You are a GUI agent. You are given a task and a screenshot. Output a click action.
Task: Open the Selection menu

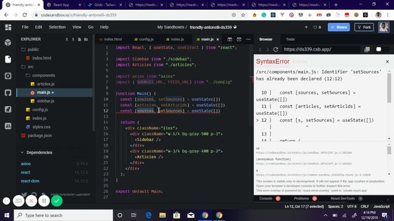pos(57,27)
